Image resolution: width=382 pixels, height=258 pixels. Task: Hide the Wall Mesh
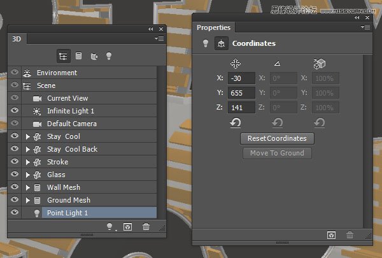(x=15, y=187)
